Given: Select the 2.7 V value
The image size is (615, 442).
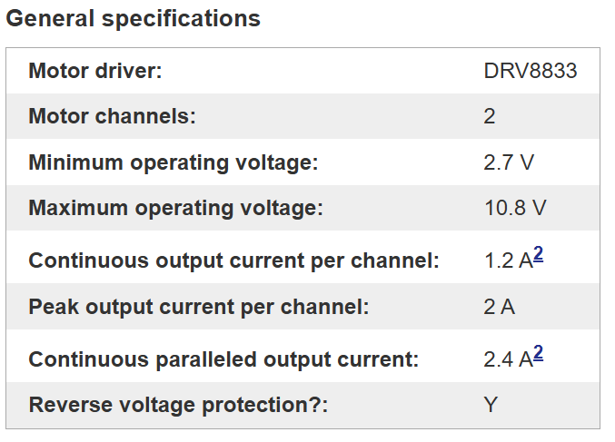Looking at the screenshot, I should [x=509, y=162].
